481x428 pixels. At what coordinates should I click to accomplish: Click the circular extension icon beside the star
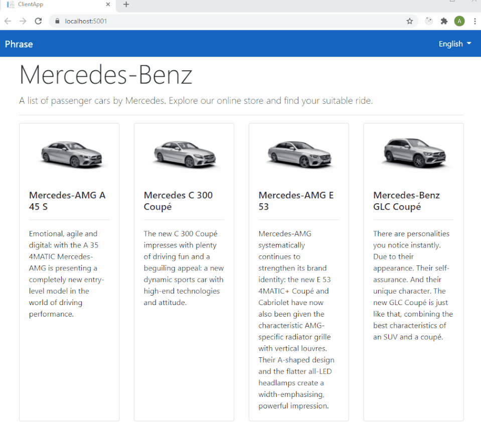coord(429,21)
